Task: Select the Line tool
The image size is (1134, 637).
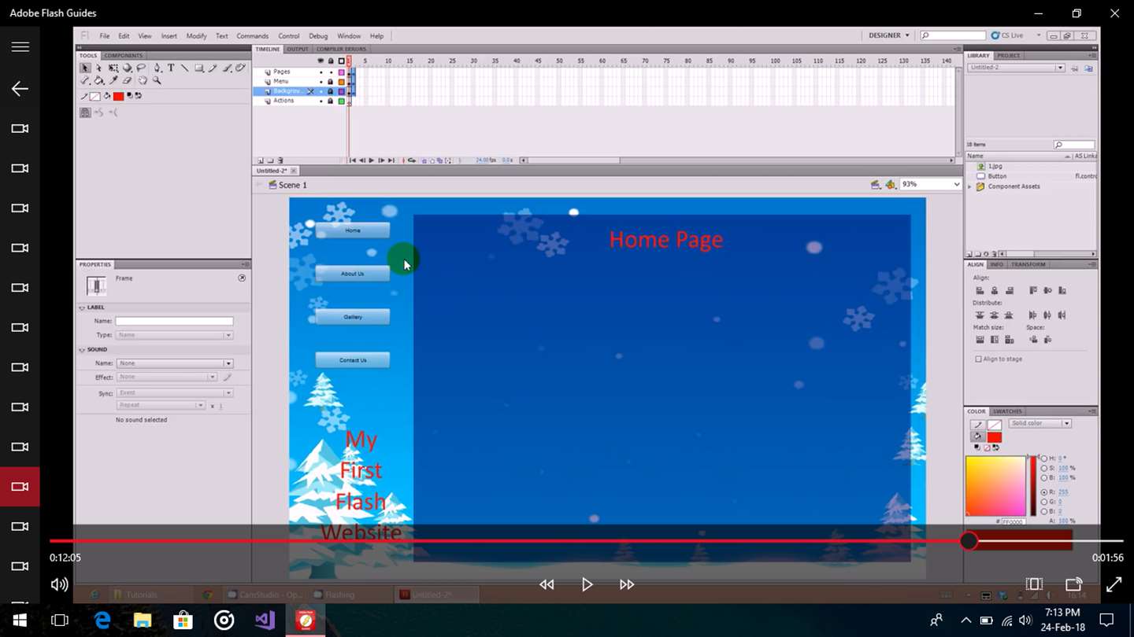Action: tap(185, 68)
